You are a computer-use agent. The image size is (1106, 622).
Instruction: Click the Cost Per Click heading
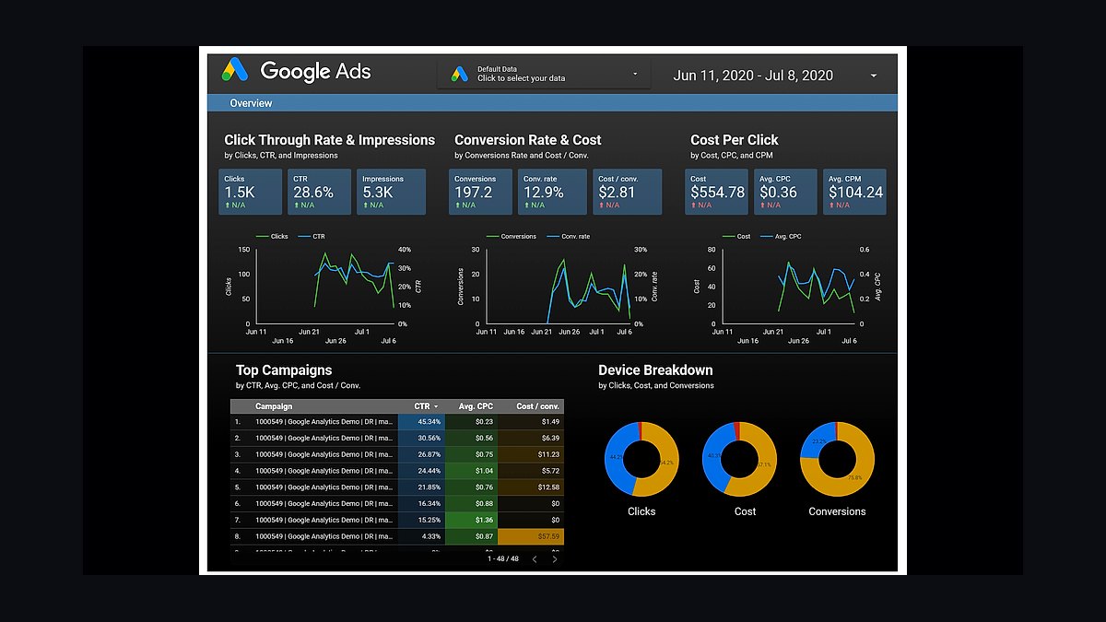[735, 140]
